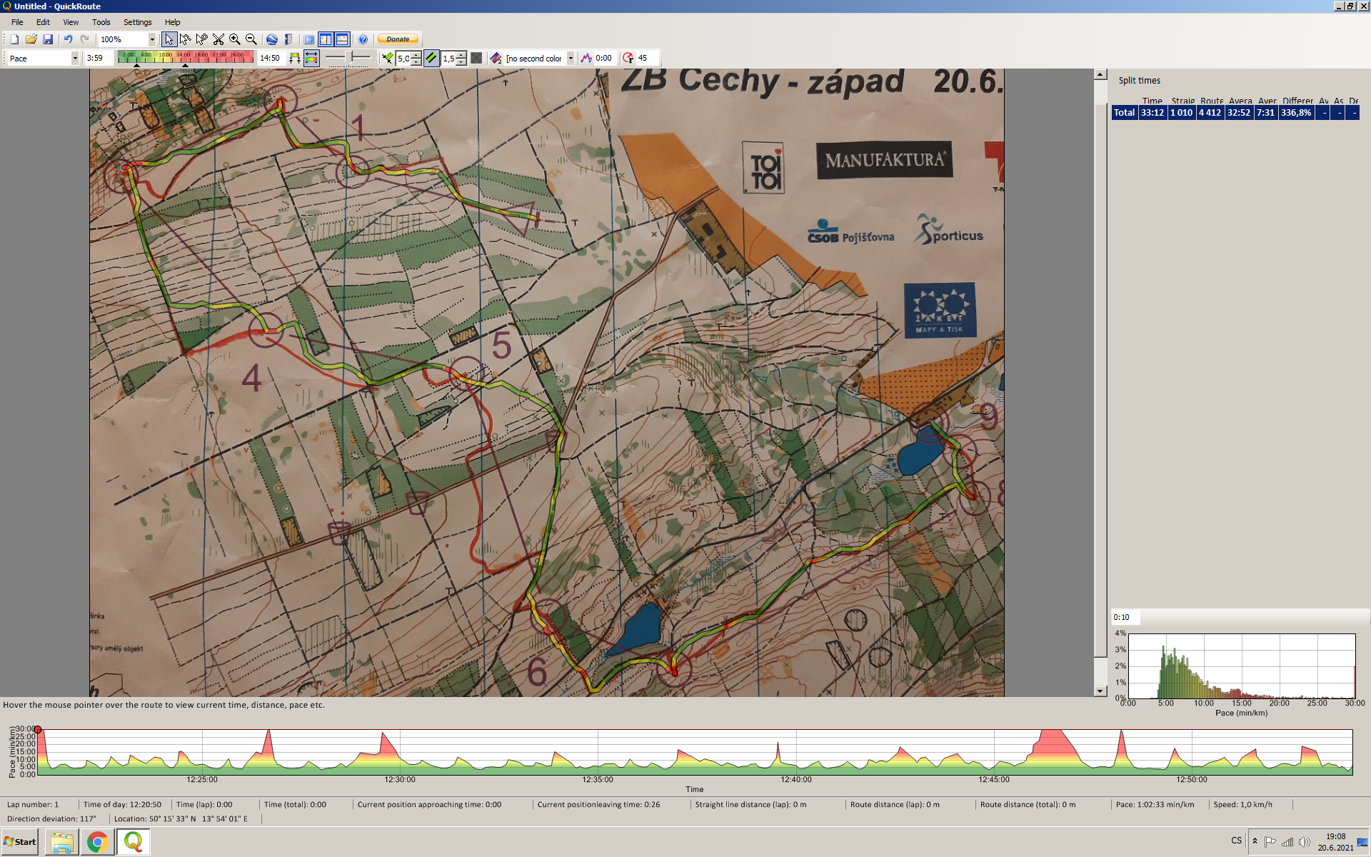The height and width of the screenshot is (857, 1371).
Task: Click the Time column header
Action: coord(1152,101)
